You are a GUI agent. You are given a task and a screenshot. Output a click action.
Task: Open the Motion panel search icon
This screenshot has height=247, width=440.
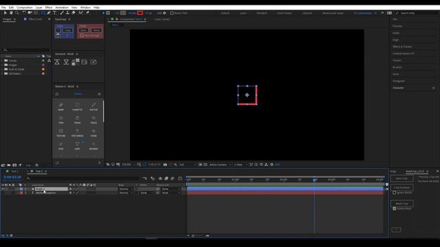(x=57, y=94)
